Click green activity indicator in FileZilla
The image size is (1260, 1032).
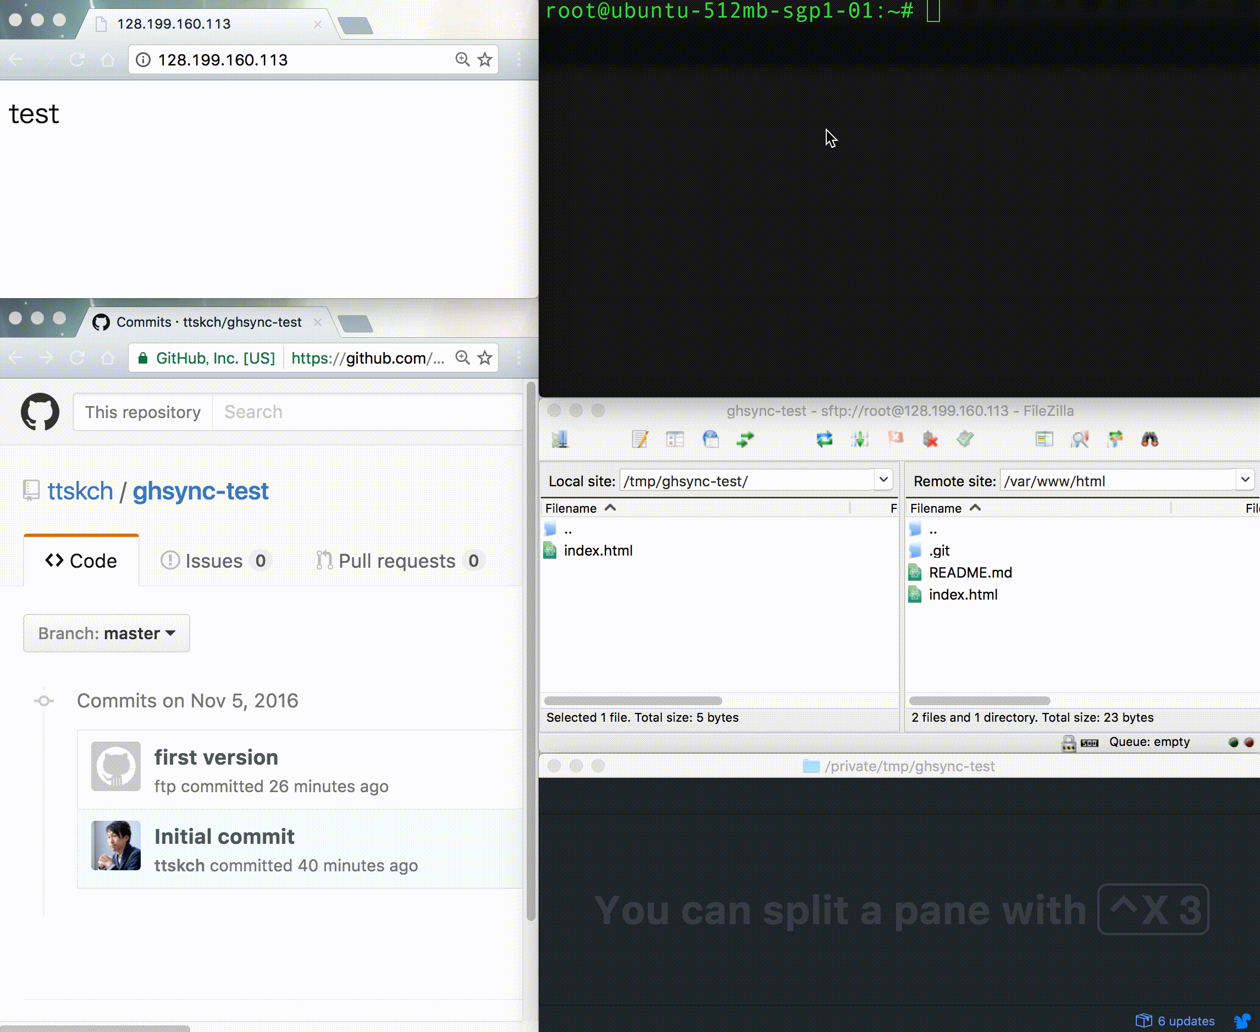(1233, 743)
